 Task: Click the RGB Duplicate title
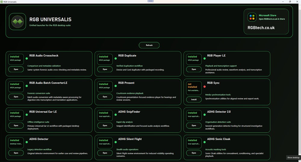(127, 55)
